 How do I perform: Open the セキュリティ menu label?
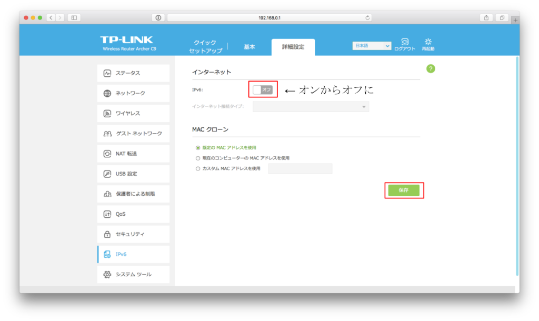(x=130, y=234)
